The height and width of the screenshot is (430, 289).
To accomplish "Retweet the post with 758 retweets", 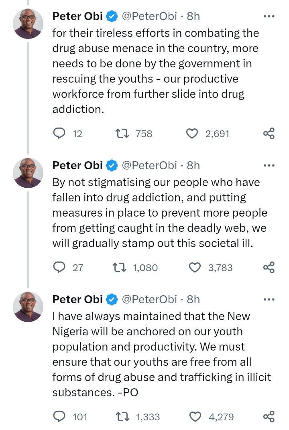I will pyautogui.click(x=122, y=134).
